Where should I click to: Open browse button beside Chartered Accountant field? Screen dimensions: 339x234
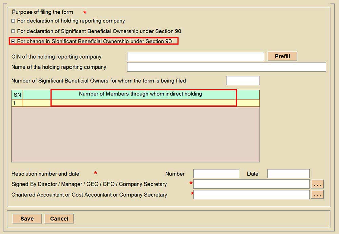point(317,195)
